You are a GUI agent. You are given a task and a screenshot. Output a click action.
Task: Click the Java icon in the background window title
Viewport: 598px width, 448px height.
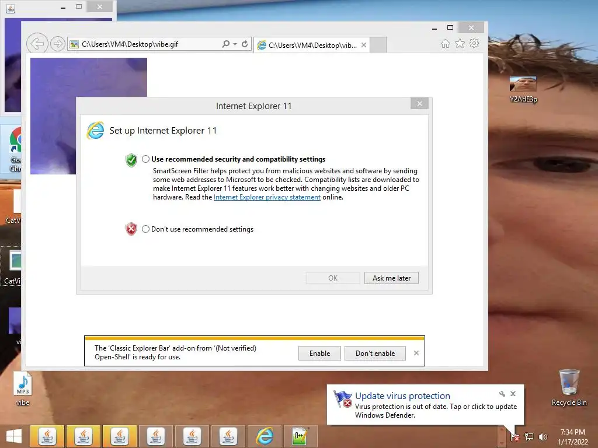click(x=11, y=8)
